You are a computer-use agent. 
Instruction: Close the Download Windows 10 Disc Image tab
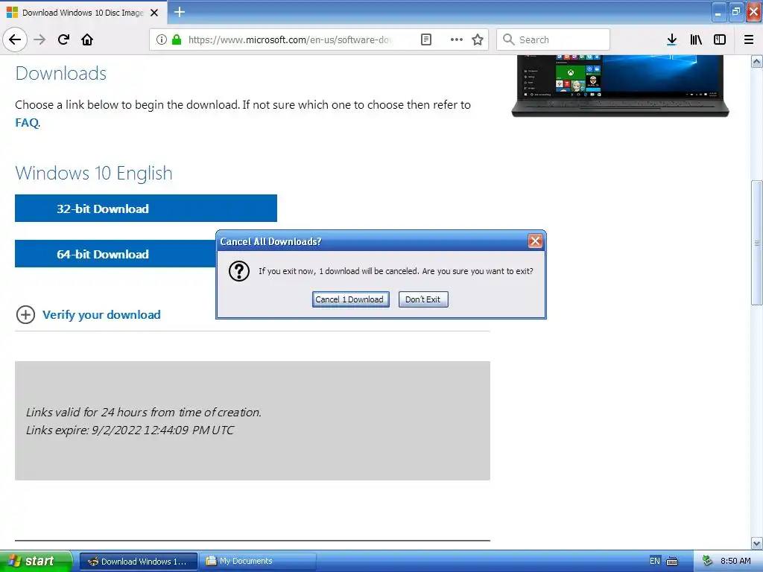point(154,13)
